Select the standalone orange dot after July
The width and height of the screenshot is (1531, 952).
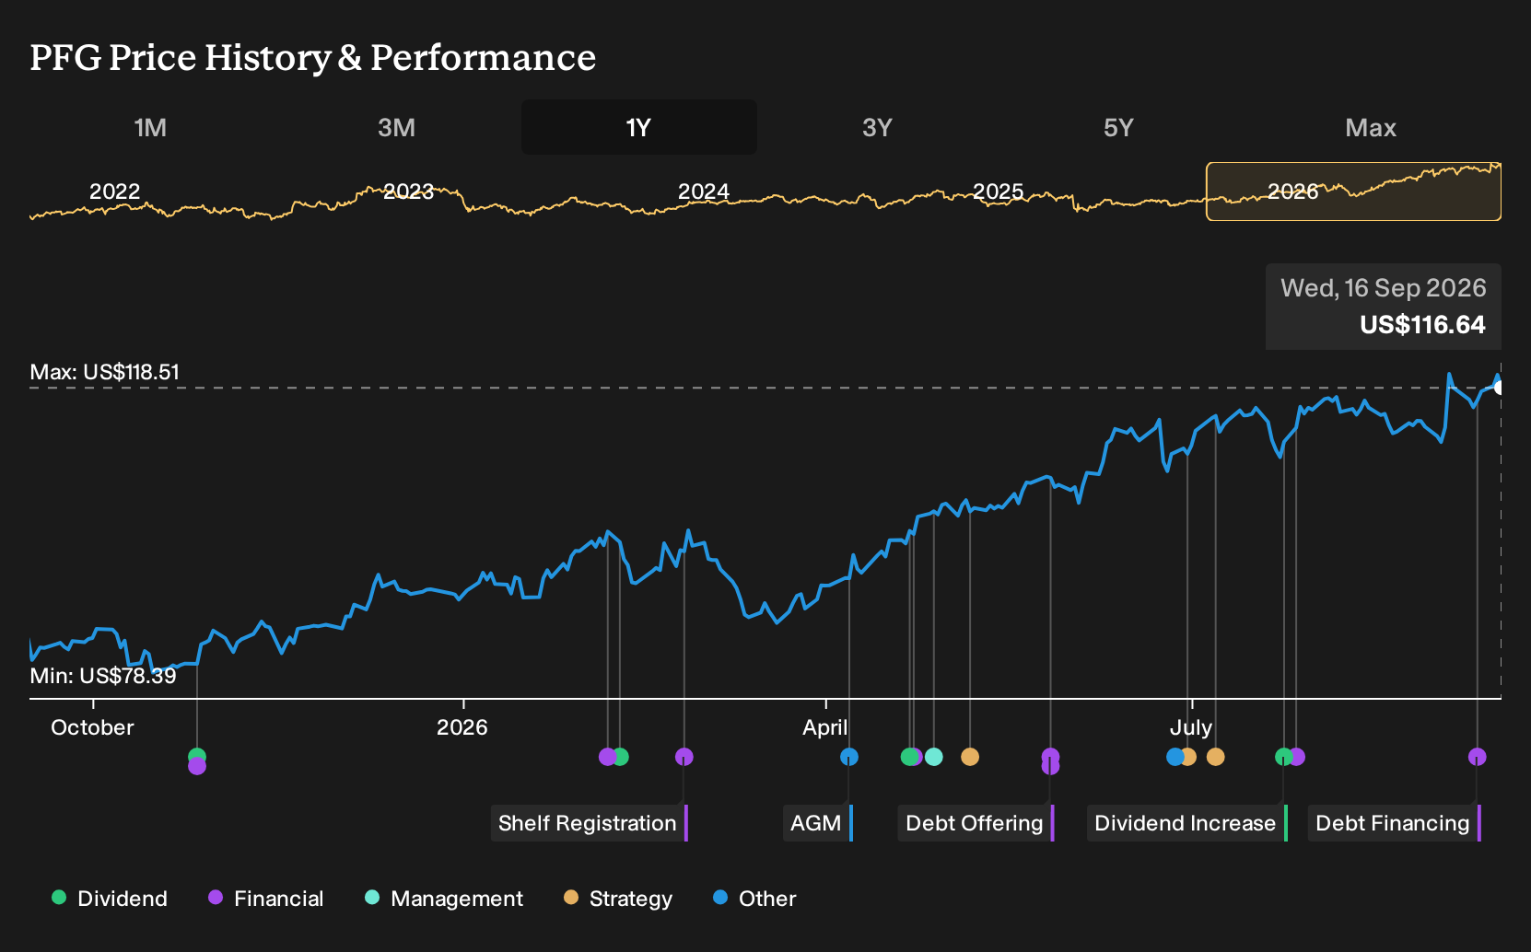click(x=1216, y=757)
